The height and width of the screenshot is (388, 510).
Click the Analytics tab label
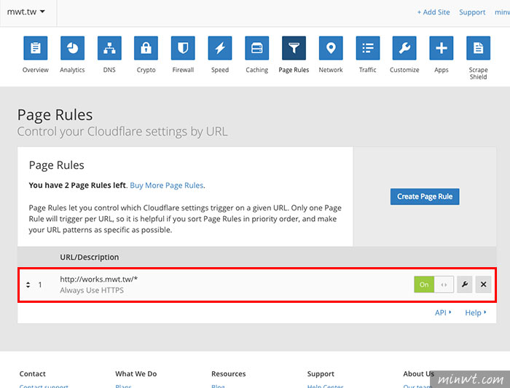72,70
